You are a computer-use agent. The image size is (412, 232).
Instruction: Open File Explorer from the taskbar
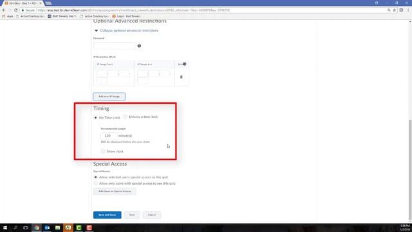coord(57,227)
